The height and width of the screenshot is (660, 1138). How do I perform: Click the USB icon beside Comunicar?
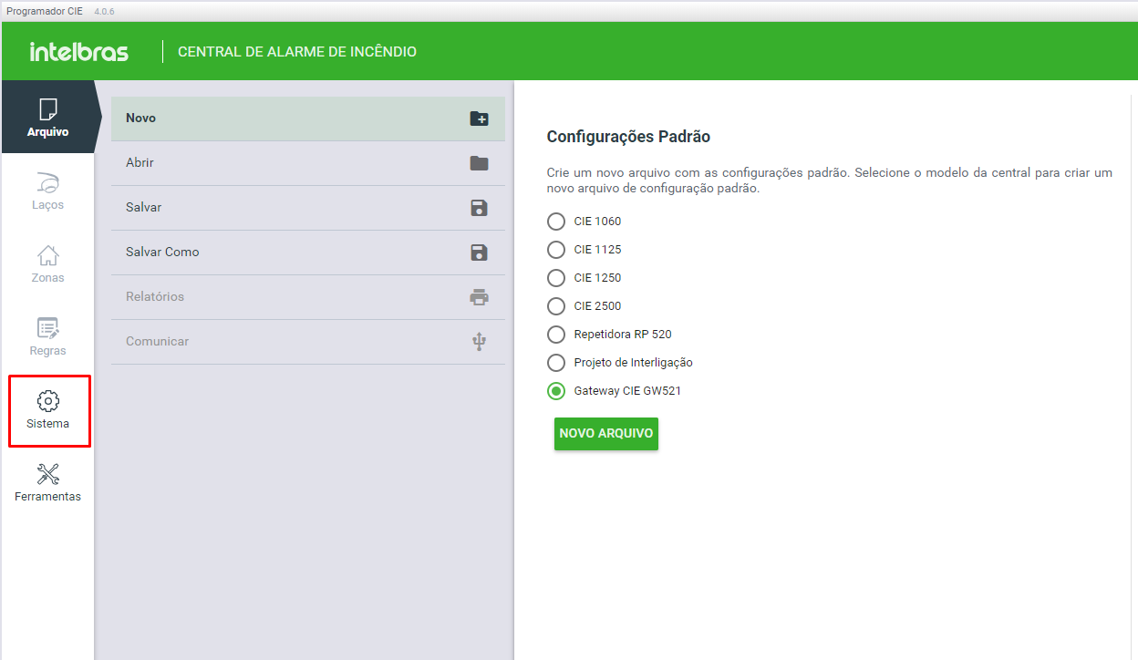point(479,342)
